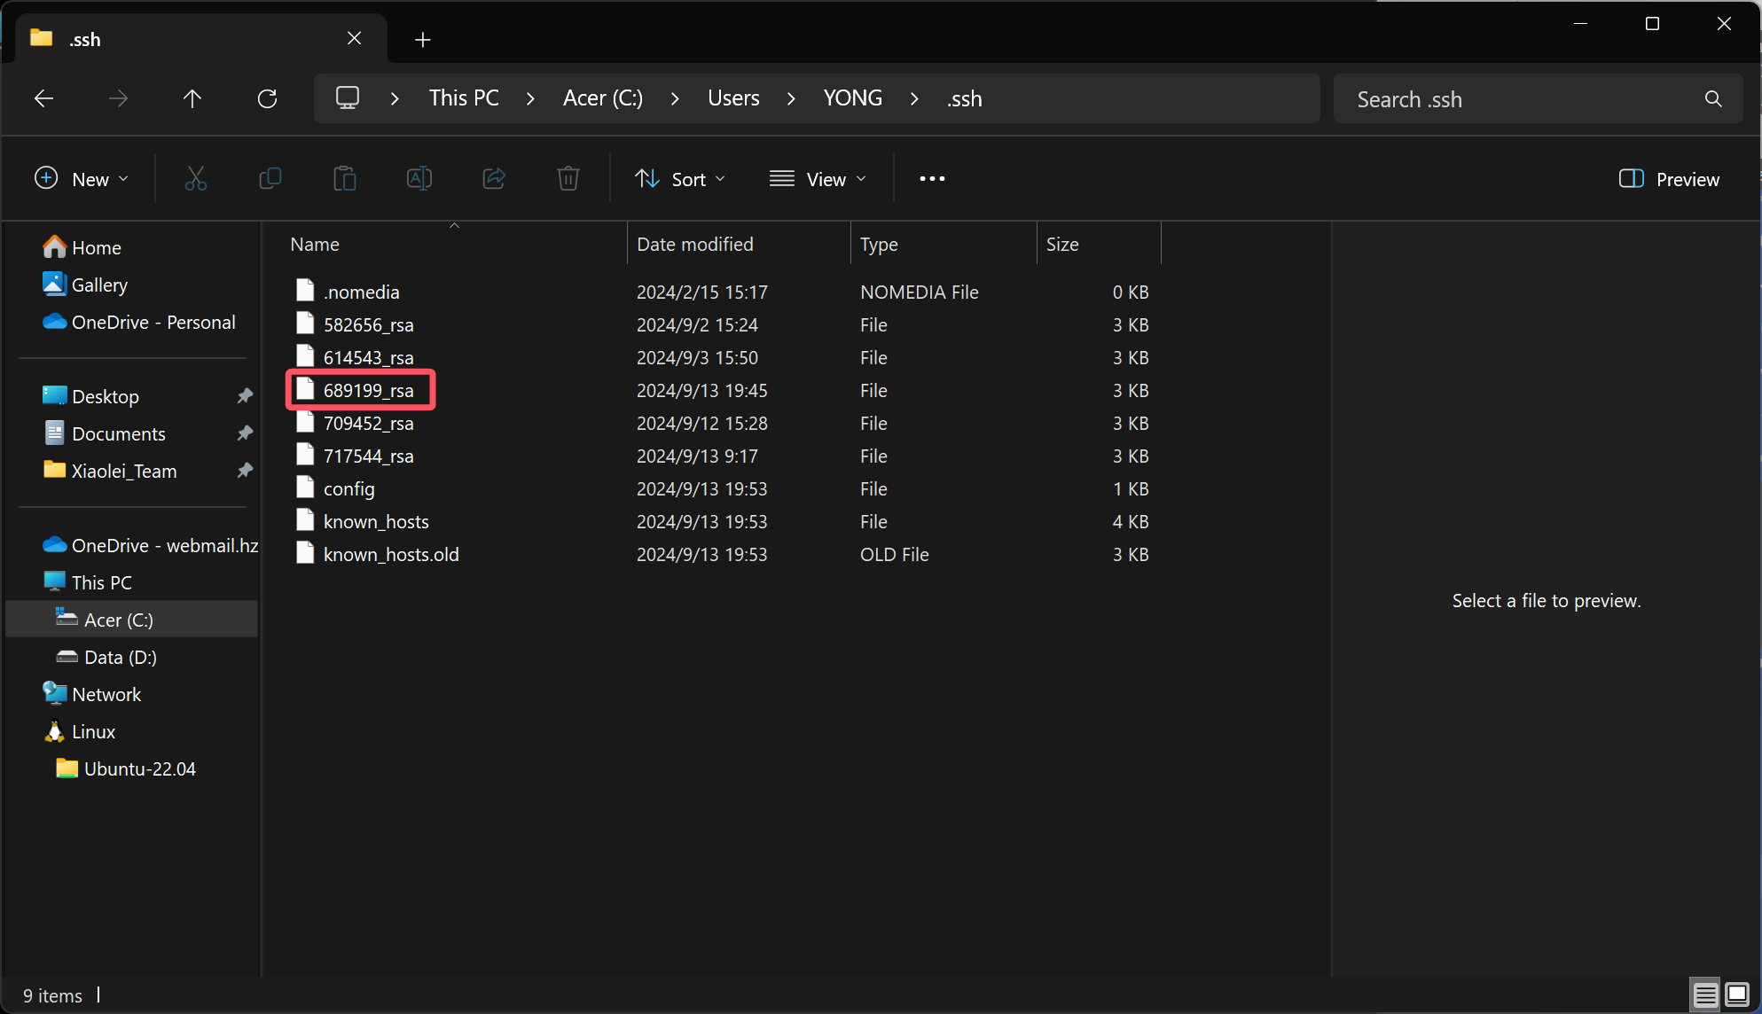Click the Paste clipboard icon

(x=345, y=179)
